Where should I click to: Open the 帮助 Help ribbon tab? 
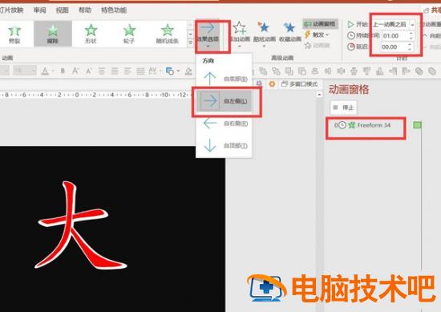[x=85, y=10]
